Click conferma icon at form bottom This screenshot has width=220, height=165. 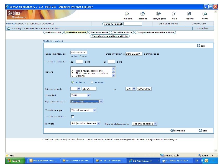[172, 130]
